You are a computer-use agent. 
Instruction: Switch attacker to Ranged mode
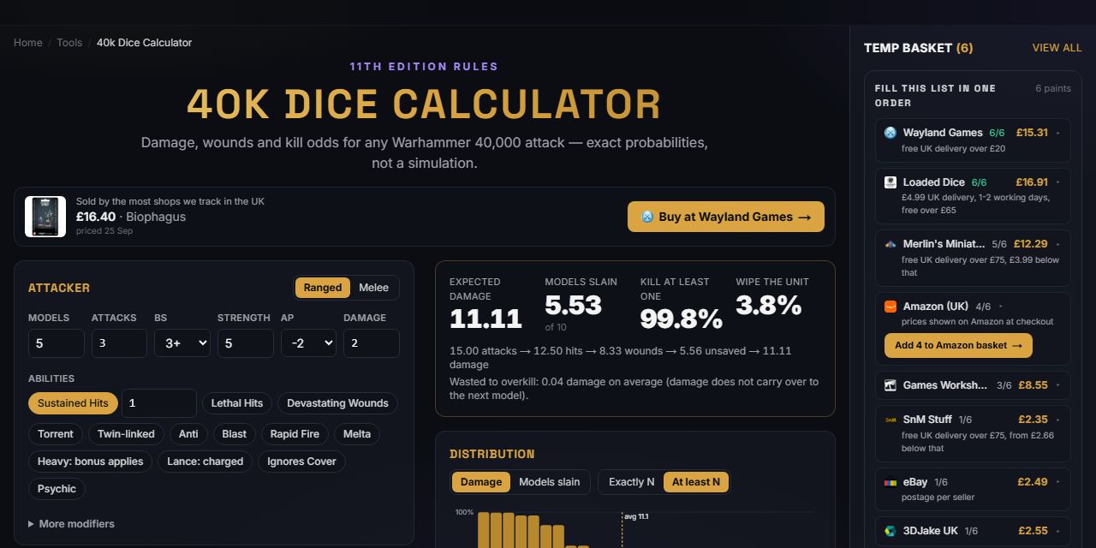[x=323, y=288]
